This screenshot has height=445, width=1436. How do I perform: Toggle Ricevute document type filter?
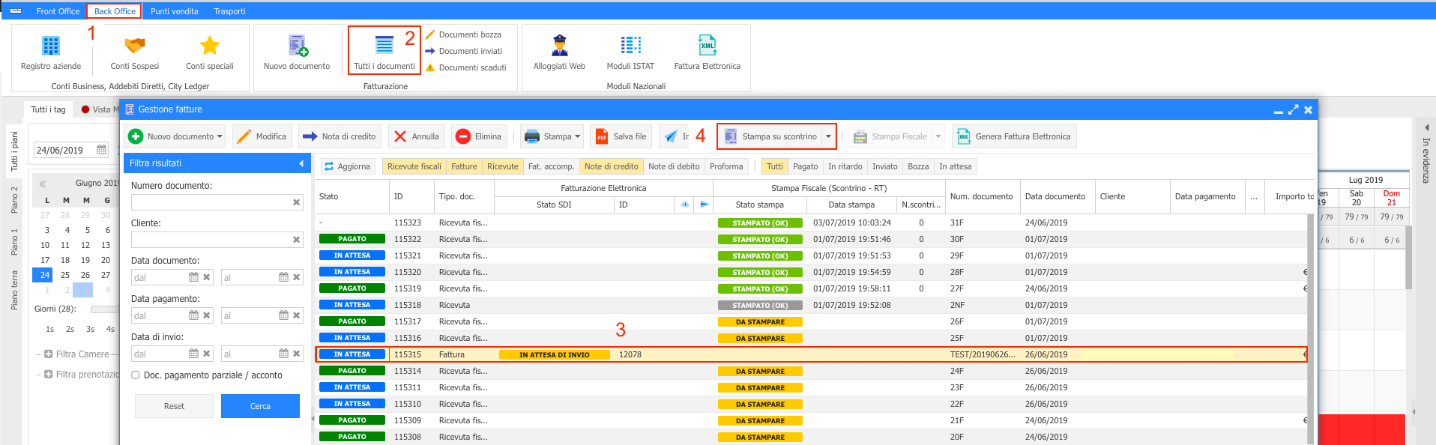502,166
